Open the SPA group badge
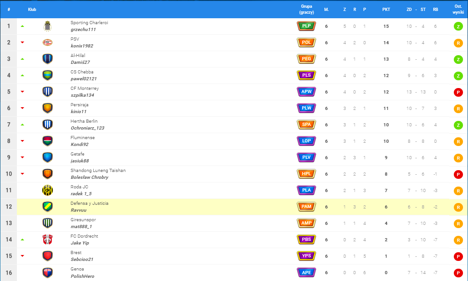The image size is (468, 281). click(x=306, y=125)
